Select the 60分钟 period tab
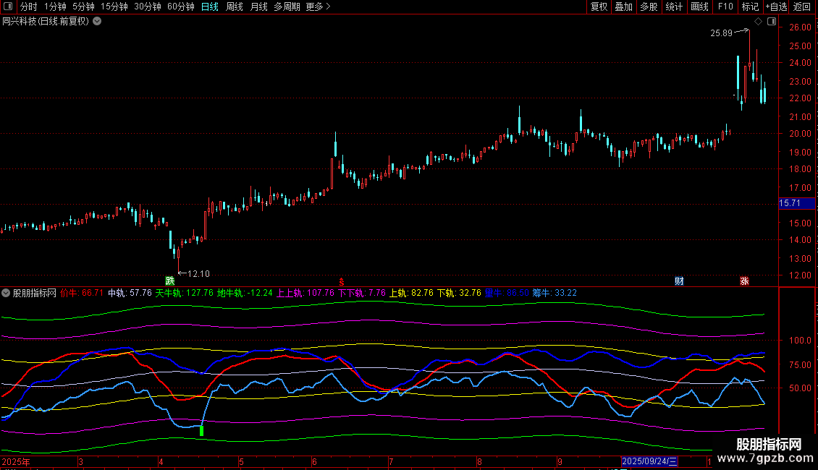The image size is (818, 470). pos(180,7)
